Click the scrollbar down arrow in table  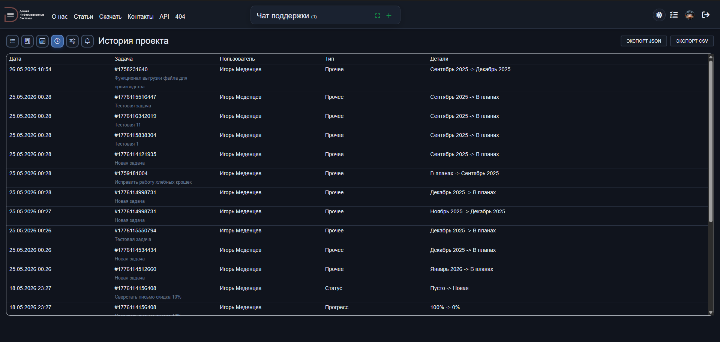pyautogui.click(x=711, y=312)
